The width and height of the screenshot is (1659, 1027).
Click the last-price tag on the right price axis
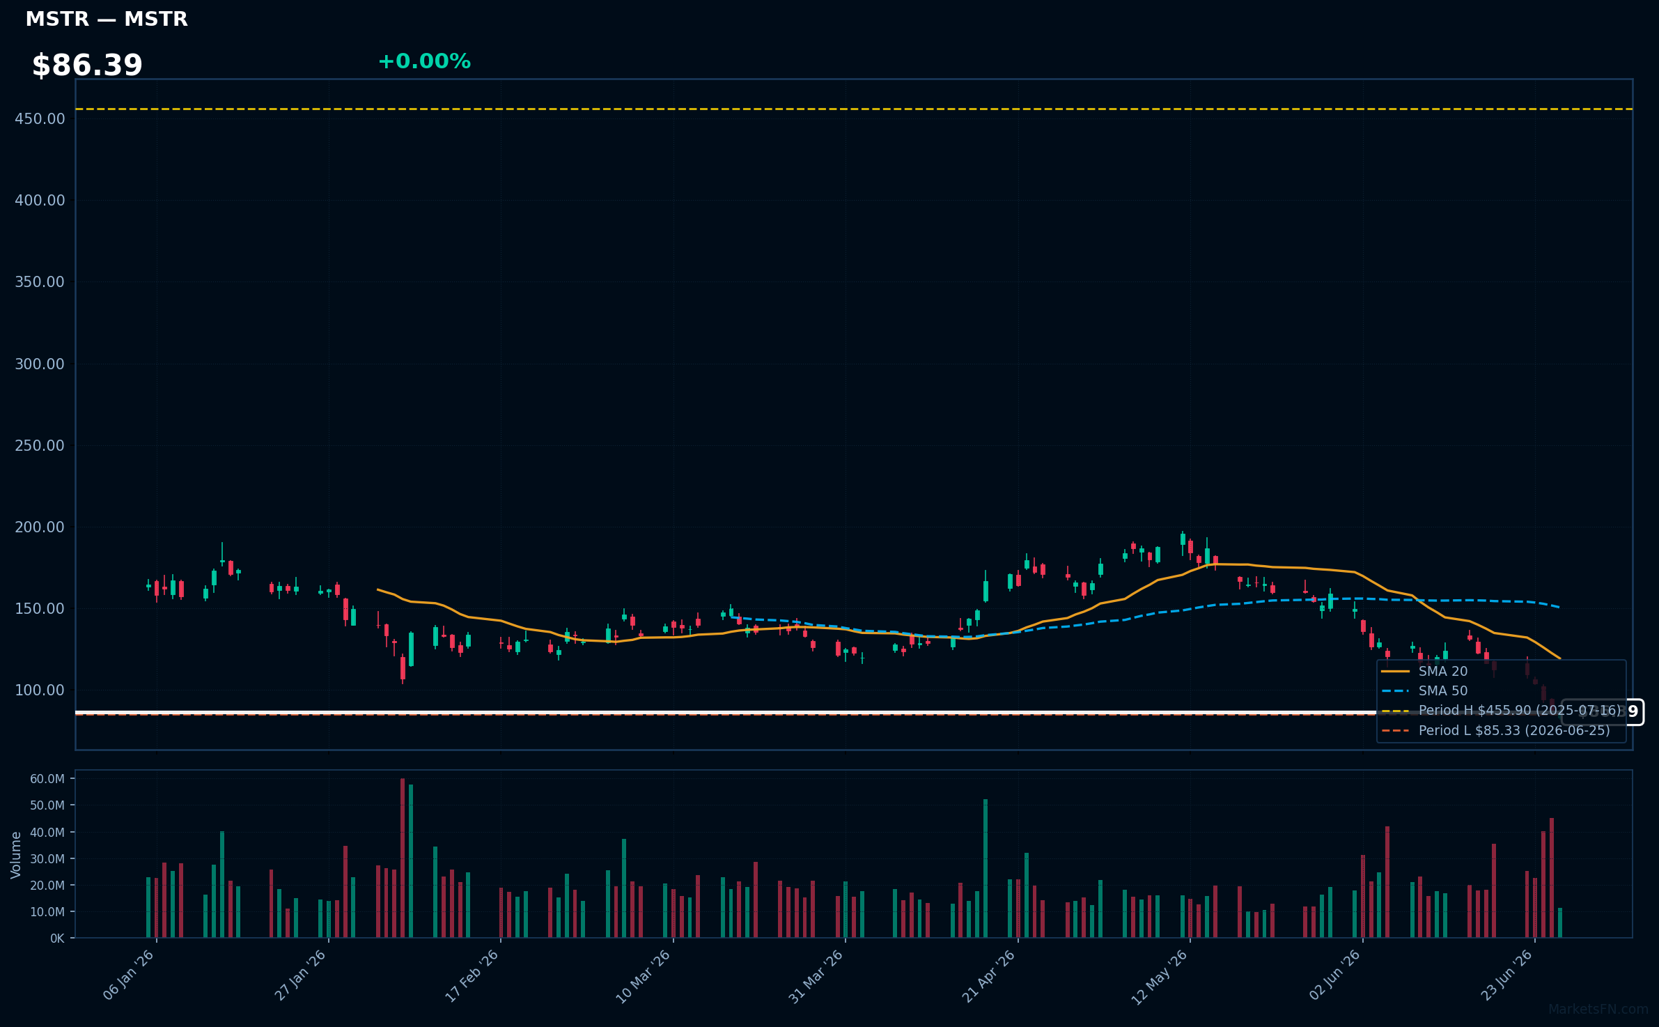[1603, 712]
